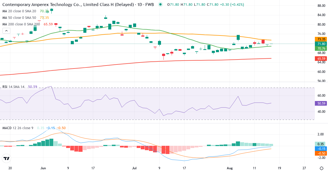The image size is (328, 172).
Task: Click the +0.30 (+0.42%) change value
Action: (232, 5)
